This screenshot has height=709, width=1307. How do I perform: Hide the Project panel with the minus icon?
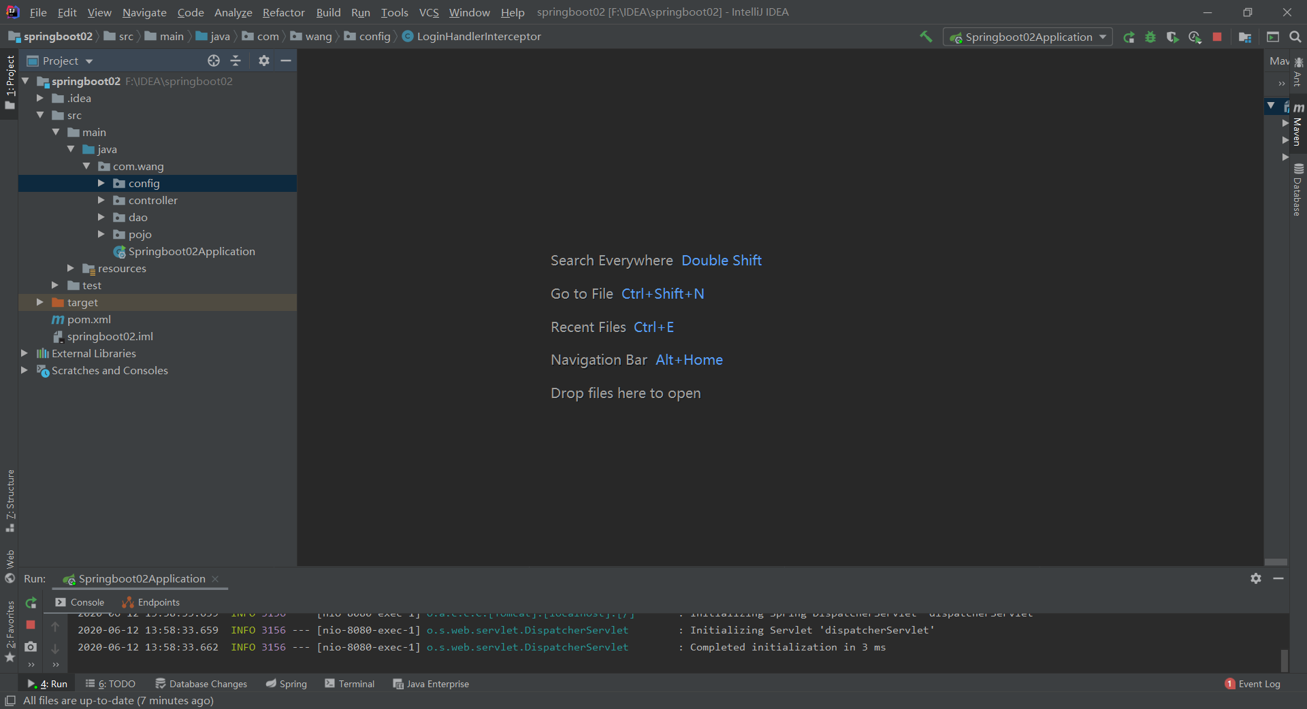(x=286, y=61)
